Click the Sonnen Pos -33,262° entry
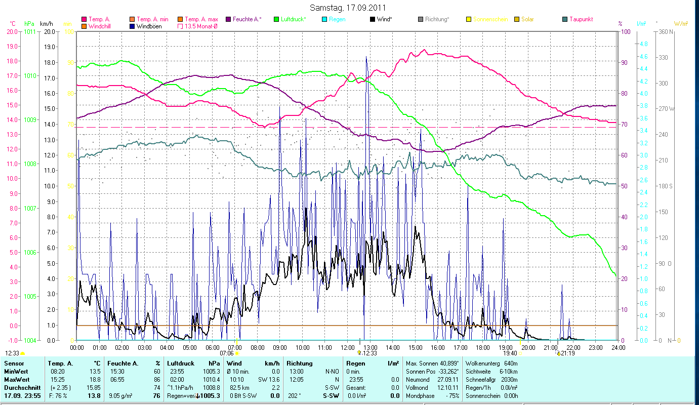The height and width of the screenshot is (405, 699). click(x=432, y=372)
